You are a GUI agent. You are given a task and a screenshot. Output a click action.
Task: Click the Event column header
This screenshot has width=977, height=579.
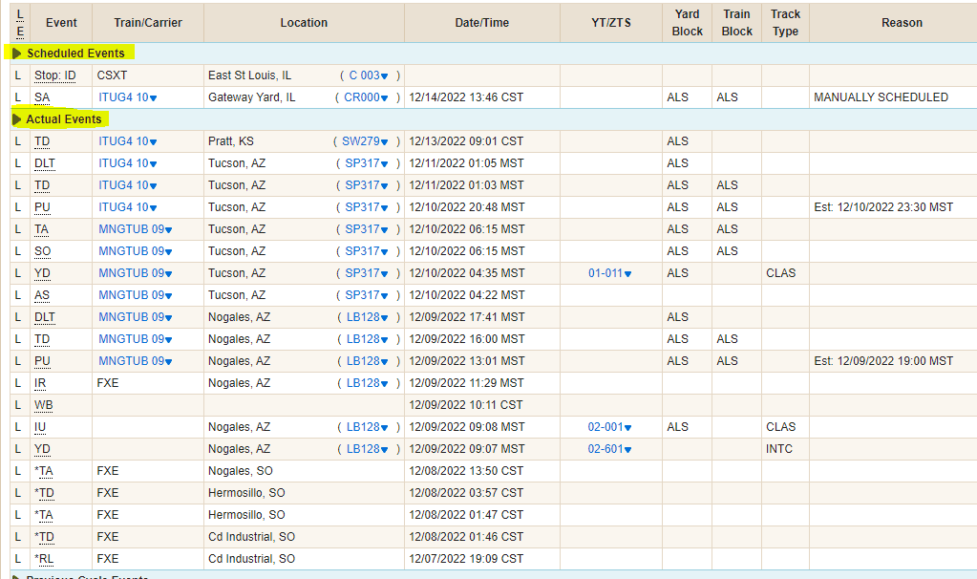pyautogui.click(x=61, y=22)
